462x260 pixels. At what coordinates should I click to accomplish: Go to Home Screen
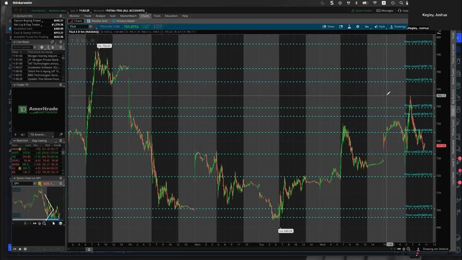(x=361, y=10)
